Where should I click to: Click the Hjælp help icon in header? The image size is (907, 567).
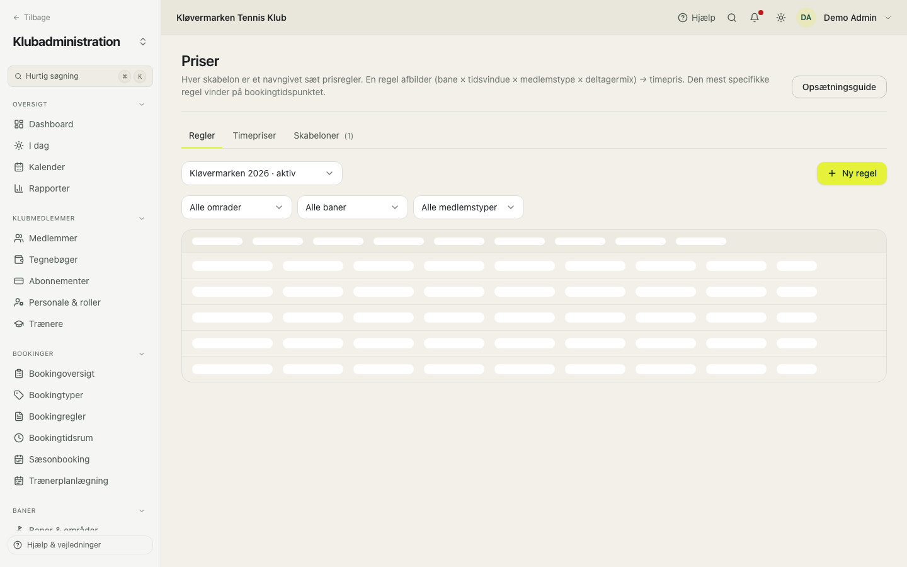(x=697, y=18)
